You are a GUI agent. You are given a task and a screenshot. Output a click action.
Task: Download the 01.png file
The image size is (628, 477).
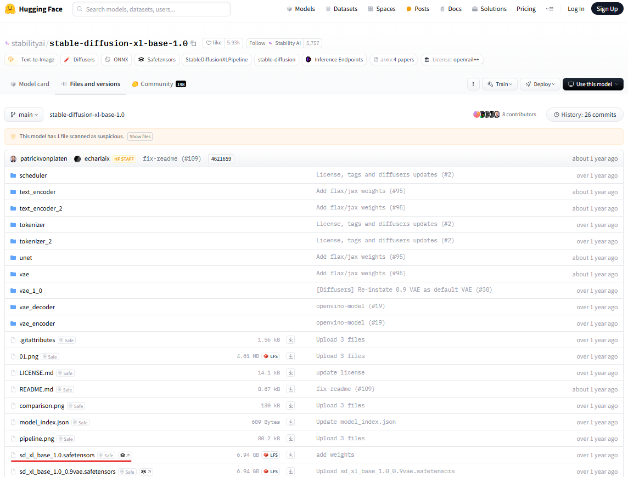pos(291,356)
